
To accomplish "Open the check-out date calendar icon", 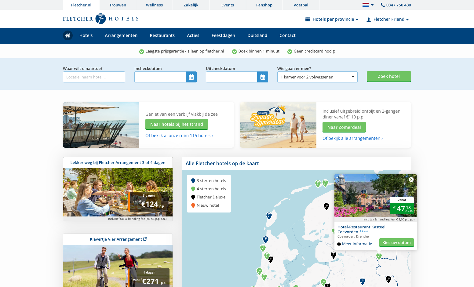I will pyautogui.click(x=263, y=77).
